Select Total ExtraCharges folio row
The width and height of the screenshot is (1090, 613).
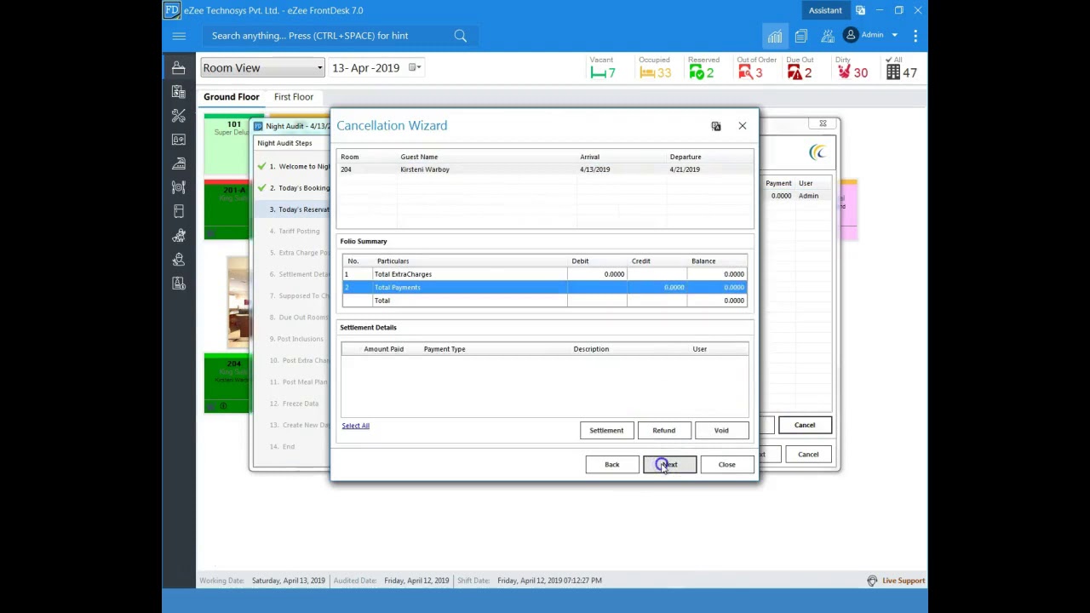pyautogui.click(x=545, y=274)
